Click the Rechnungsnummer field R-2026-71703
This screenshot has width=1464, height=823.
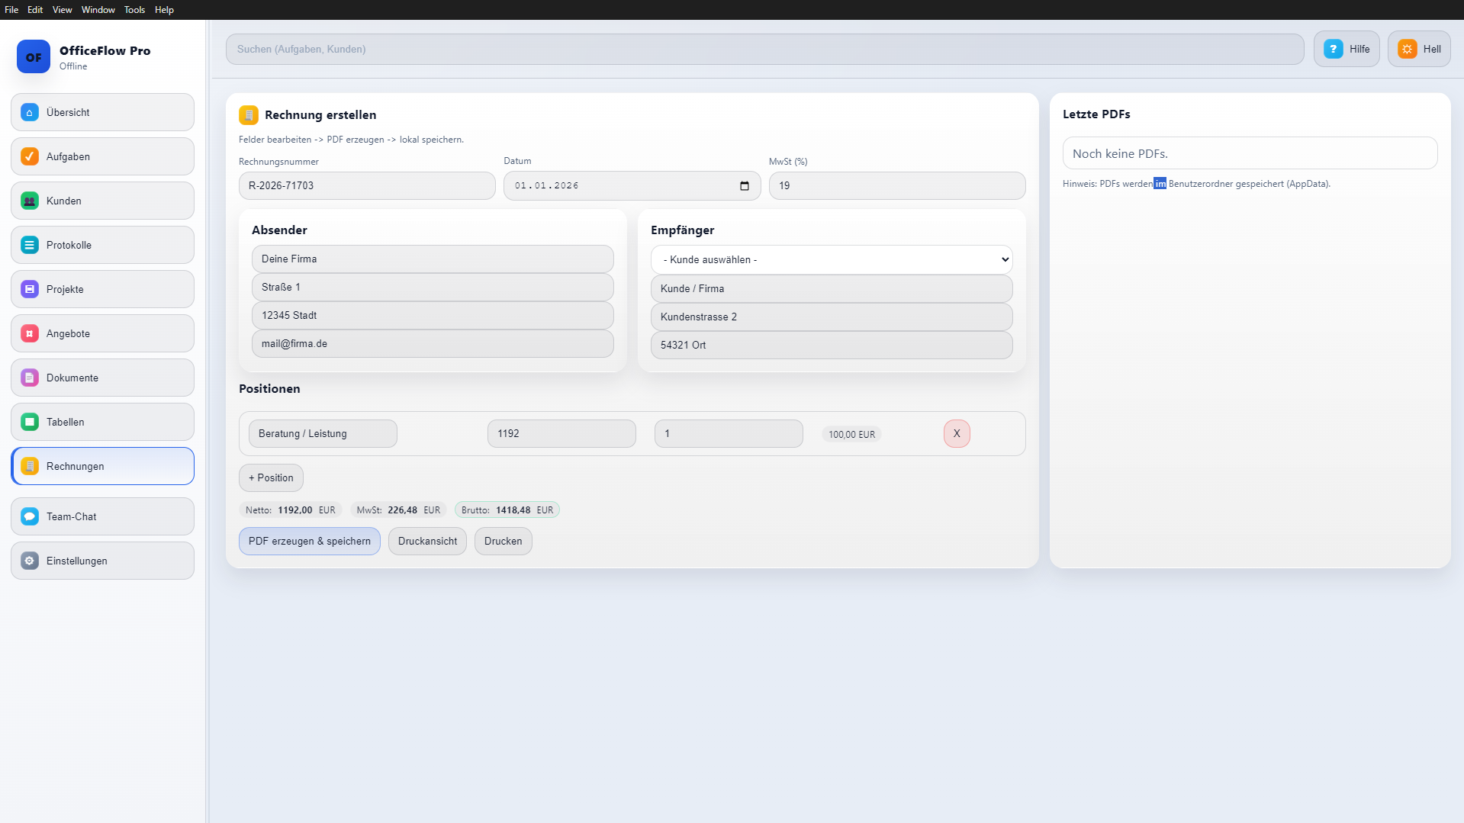367,185
